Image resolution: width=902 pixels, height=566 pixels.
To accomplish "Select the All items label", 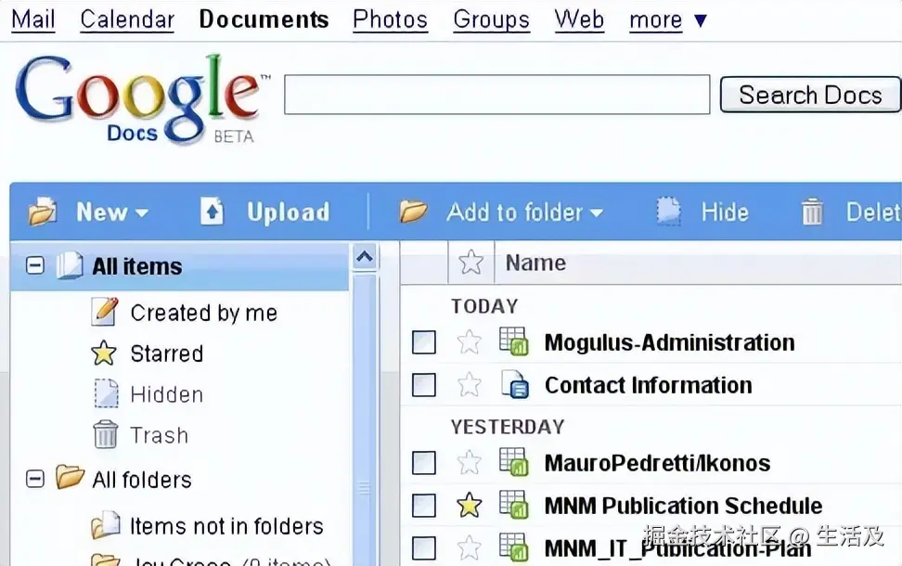I will coord(137,266).
